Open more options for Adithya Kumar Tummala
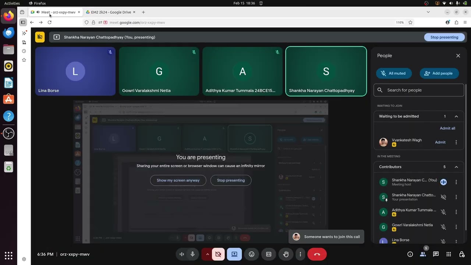The image size is (471, 265). [x=456, y=212]
